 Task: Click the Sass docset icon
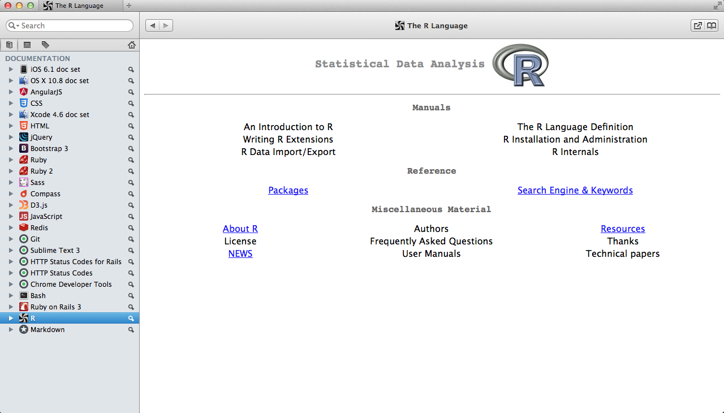click(23, 182)
